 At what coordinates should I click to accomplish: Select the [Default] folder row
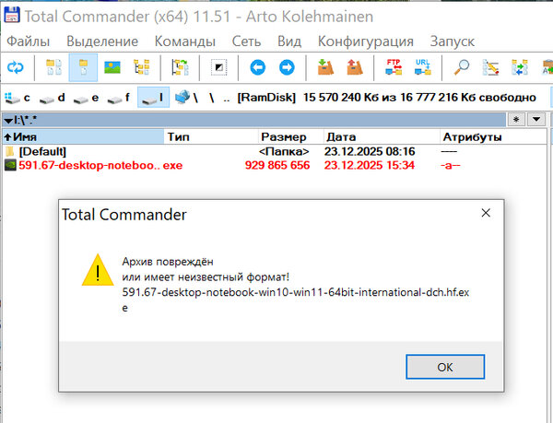[x=275, y=151]
